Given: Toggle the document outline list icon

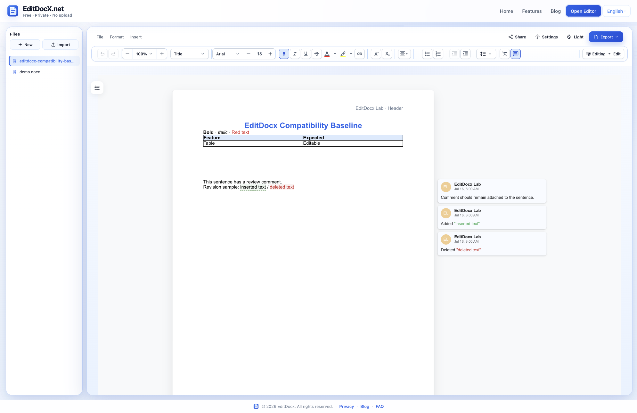Looking at the screenshot, I should click(x=97, y=88).
